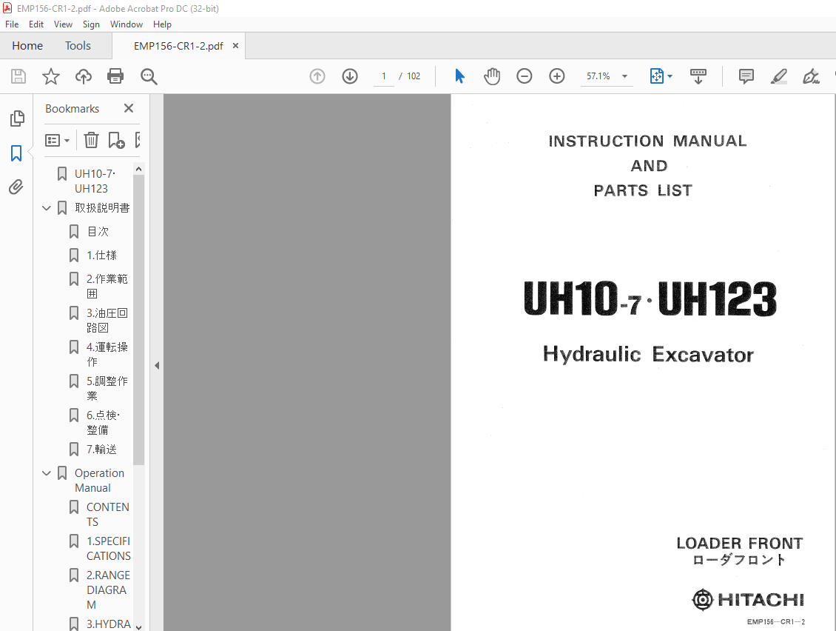
Task: Jump to the 1.仕様 bookmark
Action: click(x=101, y=256)
